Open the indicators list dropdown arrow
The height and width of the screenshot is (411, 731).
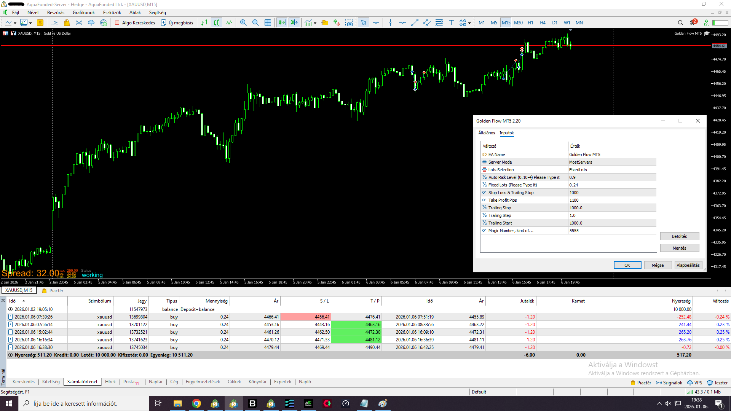(x=315, y=23)
